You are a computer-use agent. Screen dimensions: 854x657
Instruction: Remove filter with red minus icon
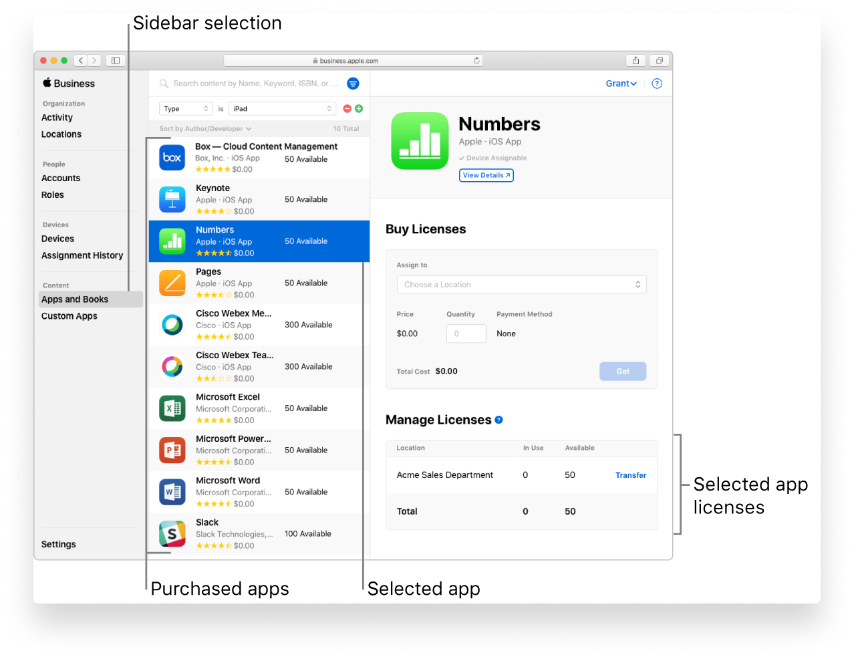coord(347,109)
